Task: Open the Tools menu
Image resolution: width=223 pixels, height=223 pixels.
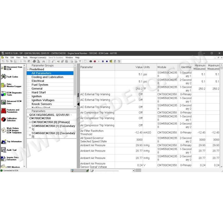Action: point(25,57)
